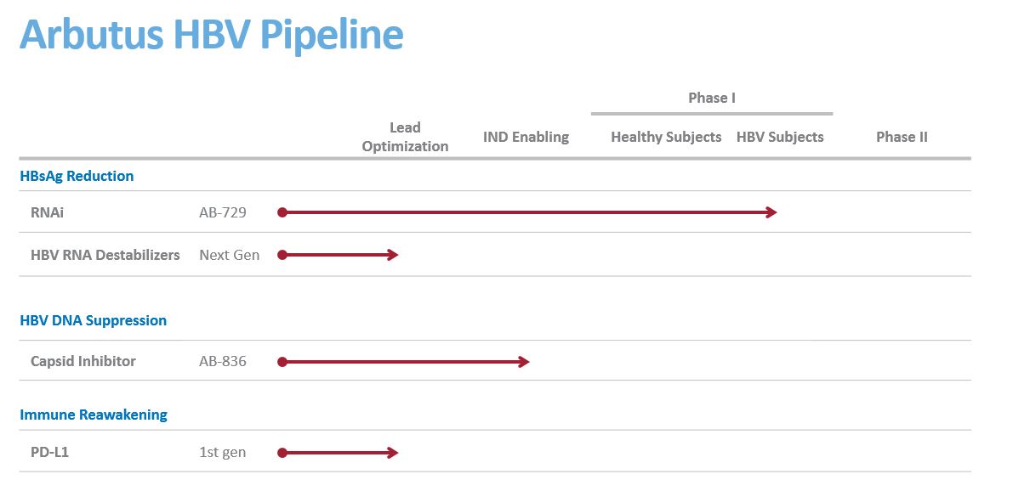Click the Immune Reawakening section heading
The image size is (1013, 491).
pyautogui.click(x=94, y=415)
